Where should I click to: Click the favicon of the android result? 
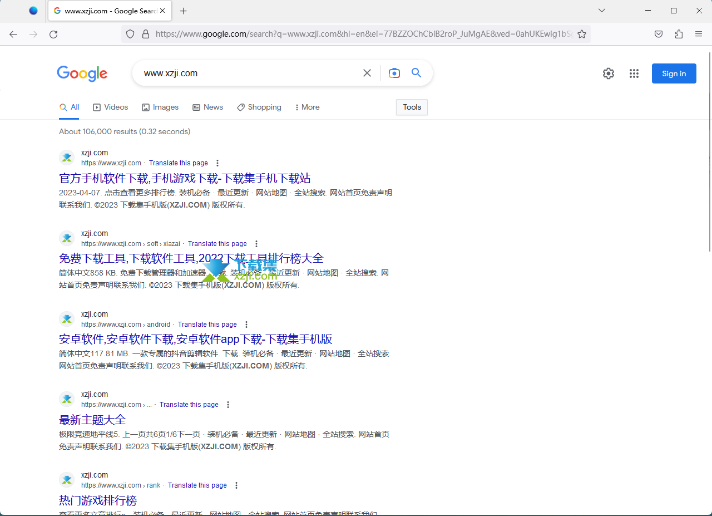(x=67, y=319)
